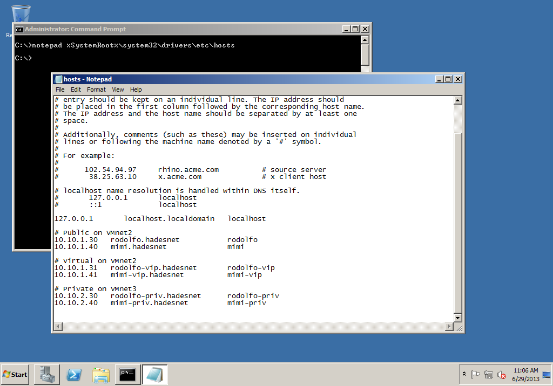The width and height of the screenshot is (553, 386).
Task: Open the Action Center flag icon
Action: click(476, 375)
